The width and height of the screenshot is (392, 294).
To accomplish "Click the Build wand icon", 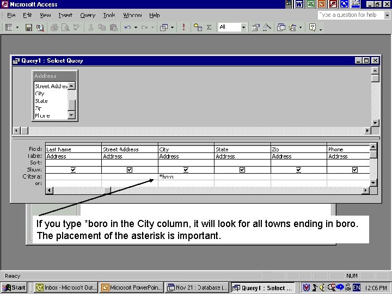I will coord(267,27).
